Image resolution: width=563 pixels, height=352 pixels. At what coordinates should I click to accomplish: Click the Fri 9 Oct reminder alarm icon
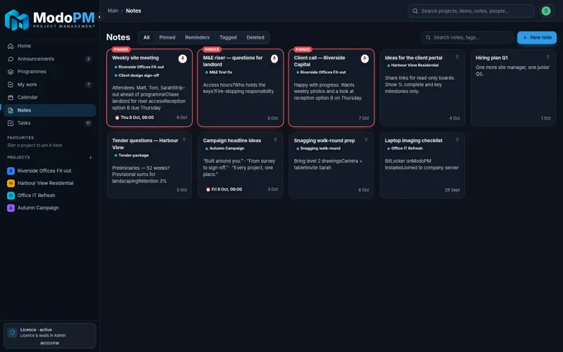click(x=208, y=189)
